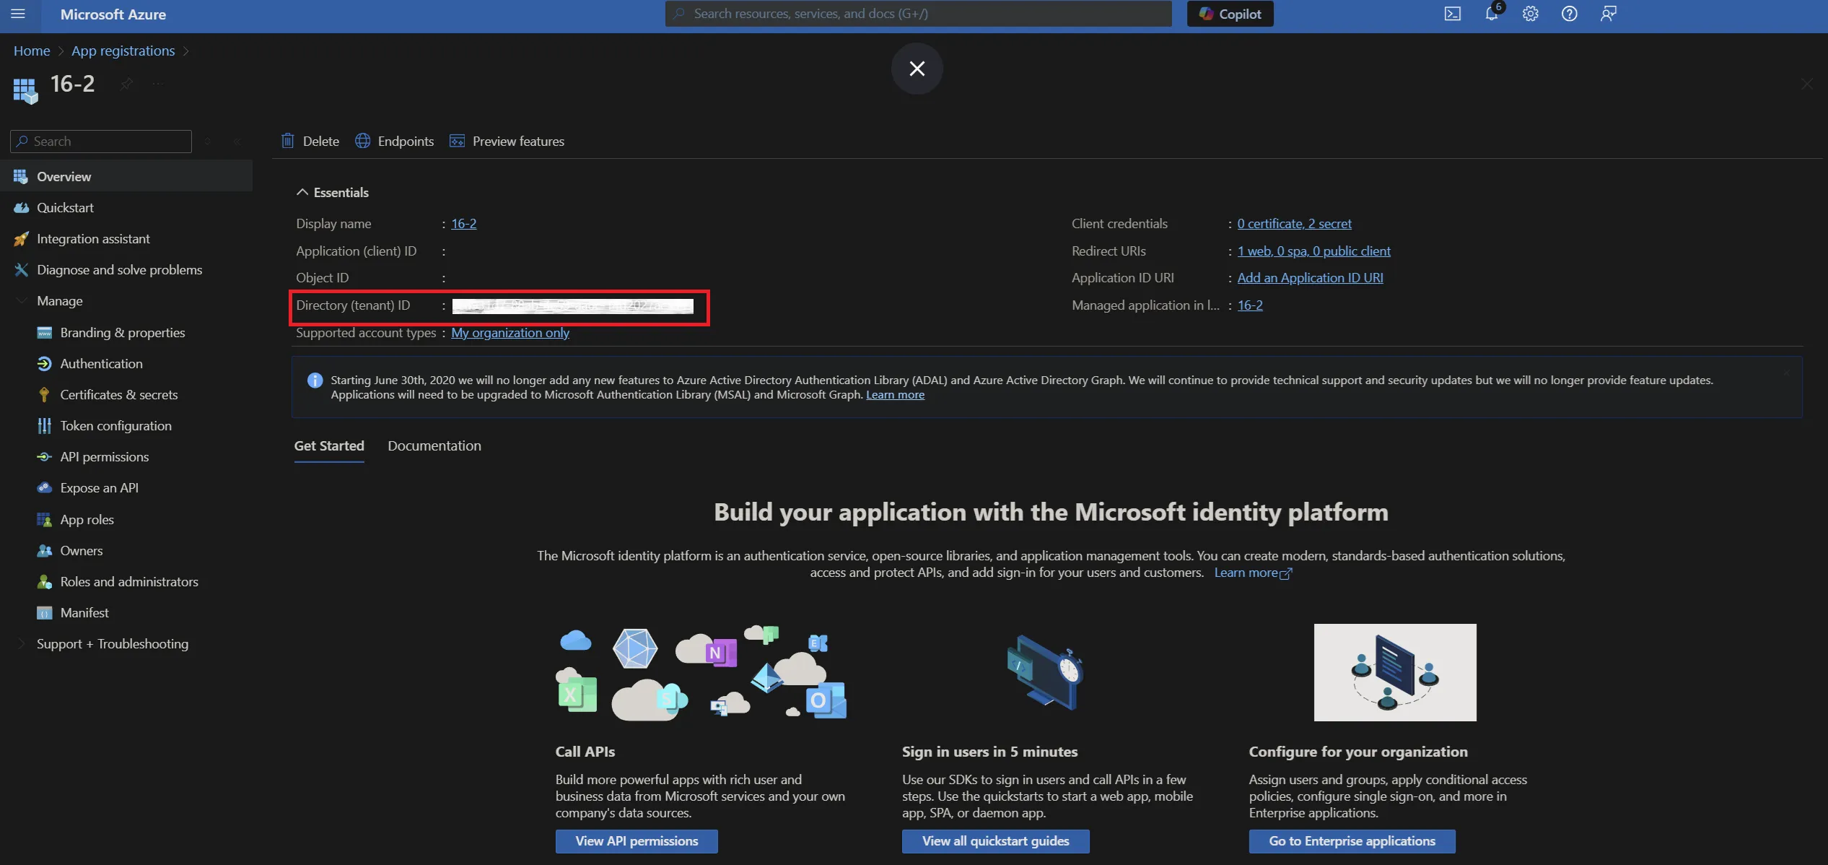Click the Directory (tenant) ID label
This screenshot has width=1828, height=865.
[x=353, y=305]
